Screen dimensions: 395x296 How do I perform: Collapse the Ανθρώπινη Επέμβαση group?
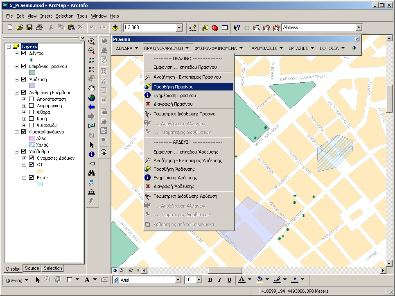pos(16,93)
